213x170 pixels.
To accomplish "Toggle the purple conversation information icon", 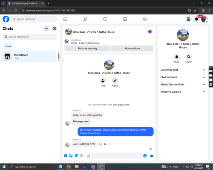I will pos(150,32).
